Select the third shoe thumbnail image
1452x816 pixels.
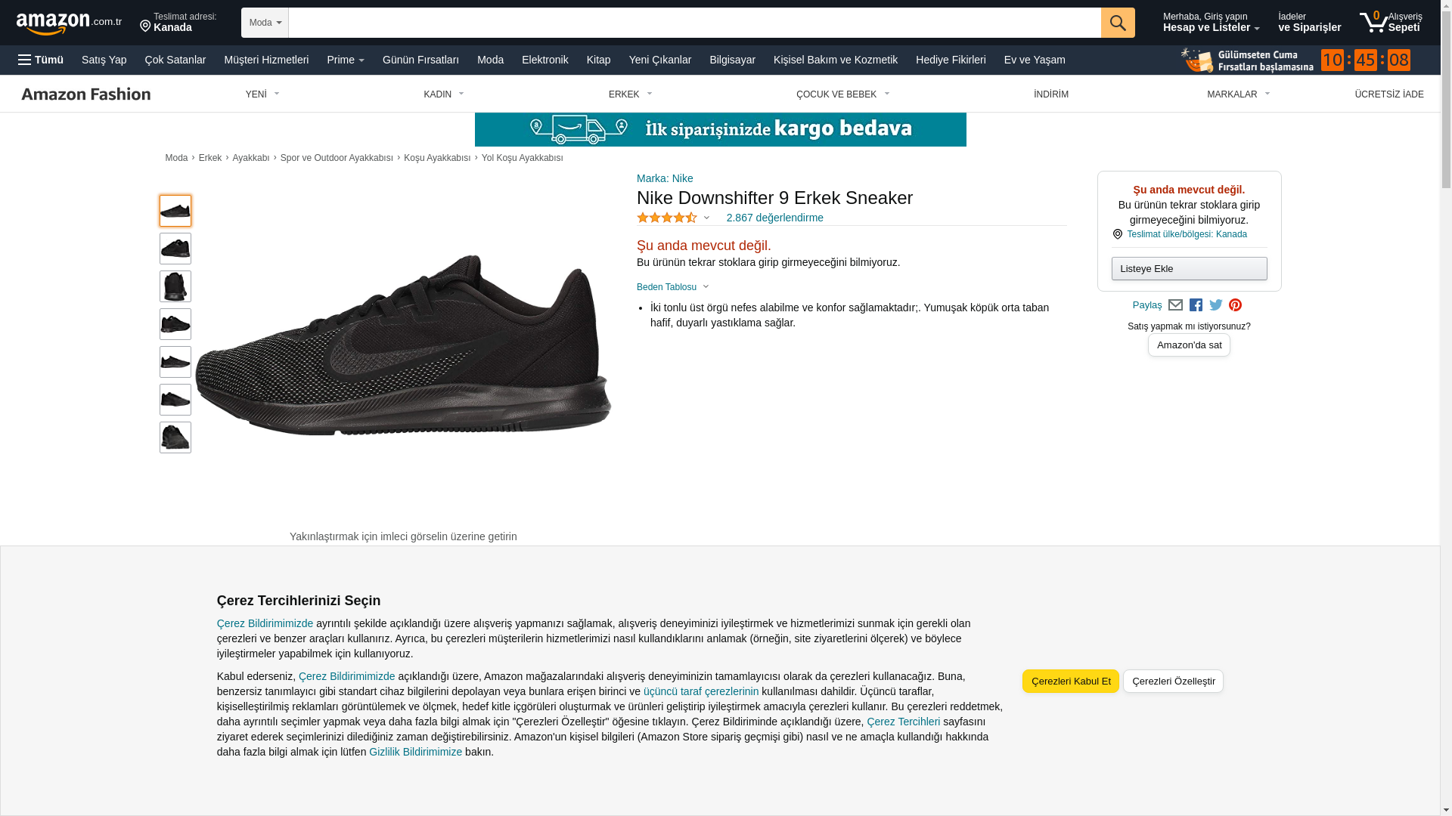point(175,286)
